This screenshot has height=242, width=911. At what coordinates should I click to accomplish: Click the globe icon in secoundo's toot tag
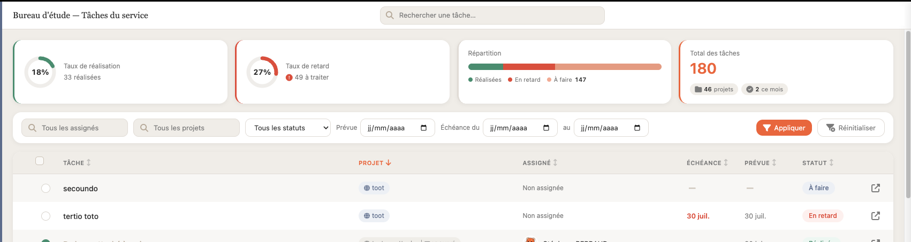coord(367,188)
